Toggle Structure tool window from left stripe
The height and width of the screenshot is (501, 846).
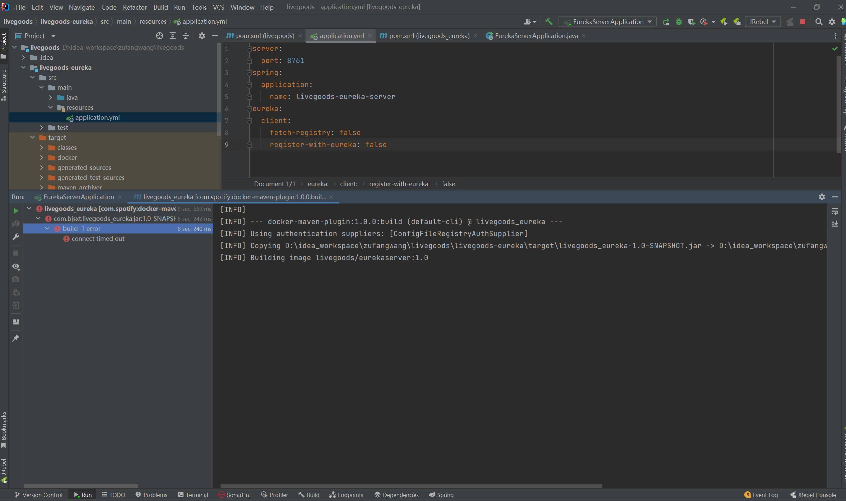tap(4, 84)
